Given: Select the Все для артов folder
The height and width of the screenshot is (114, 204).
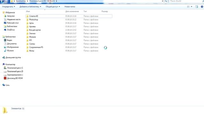Looking at the screenshot, I should tap(35, 30).
